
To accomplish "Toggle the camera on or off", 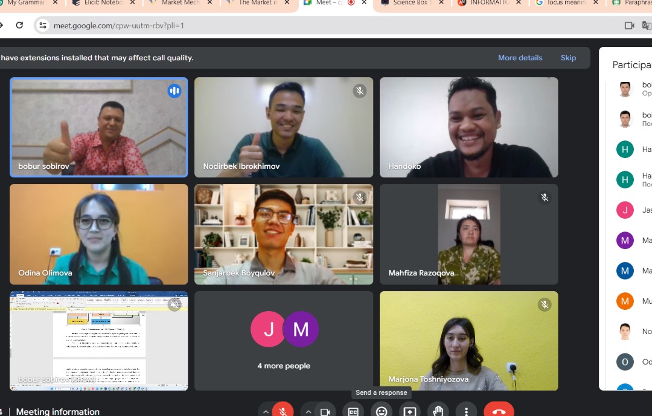I will tap(325, 411).
